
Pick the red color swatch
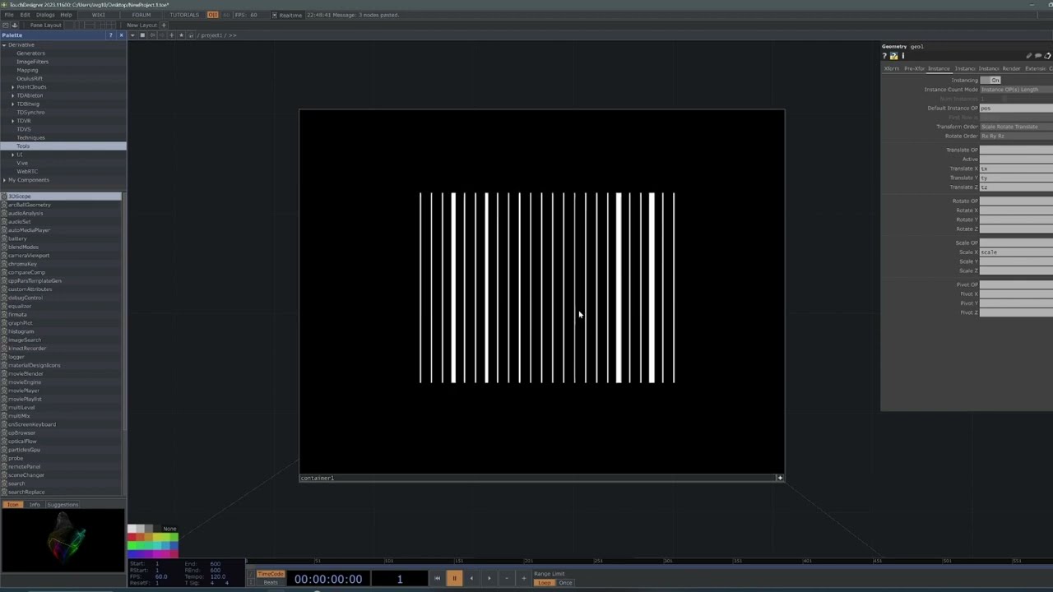(x=132, y=537)
